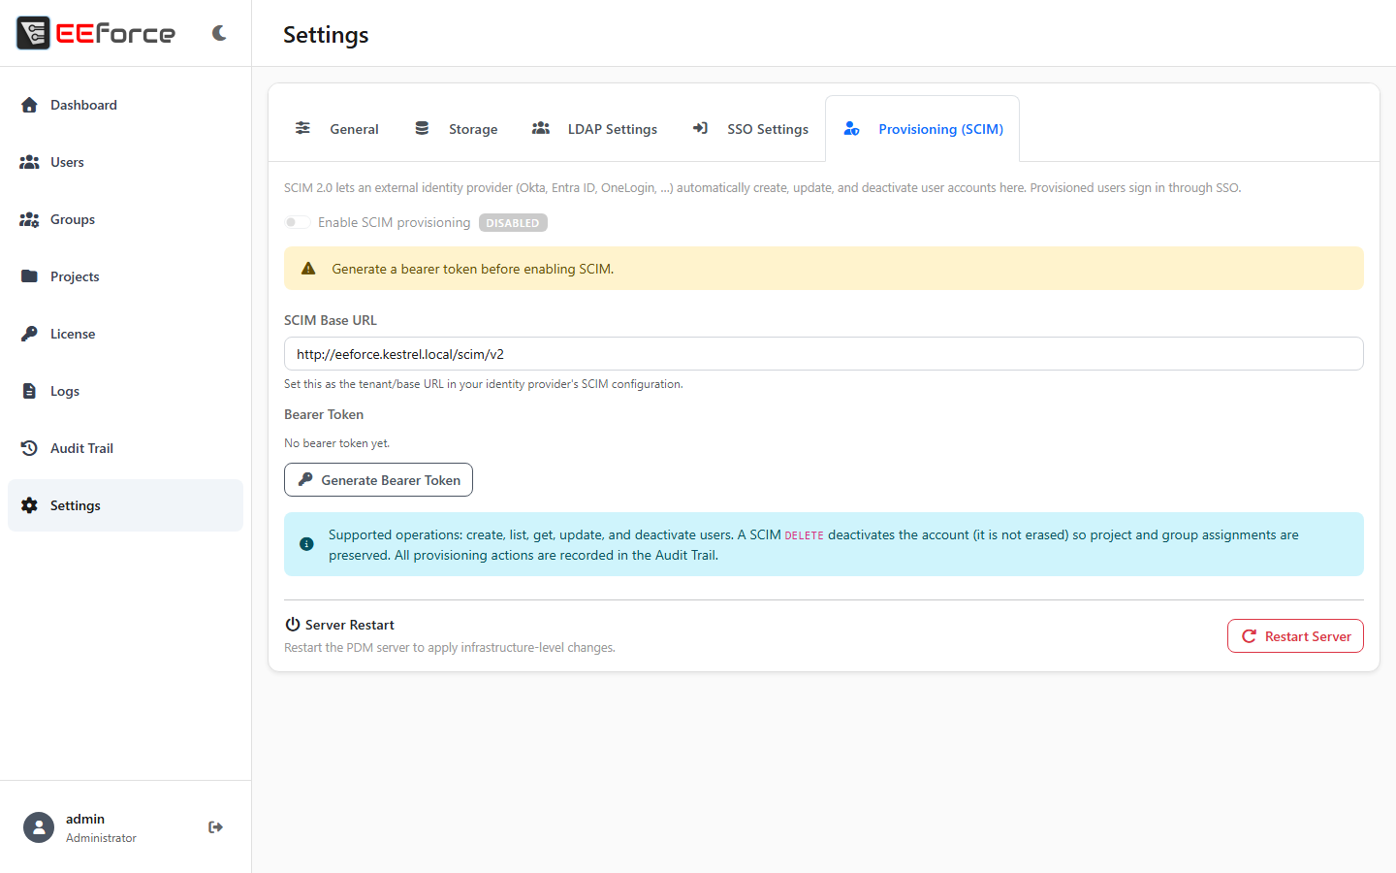Generate a bearer token
This screenshot has width=1396, height=873.
point(378,480)
